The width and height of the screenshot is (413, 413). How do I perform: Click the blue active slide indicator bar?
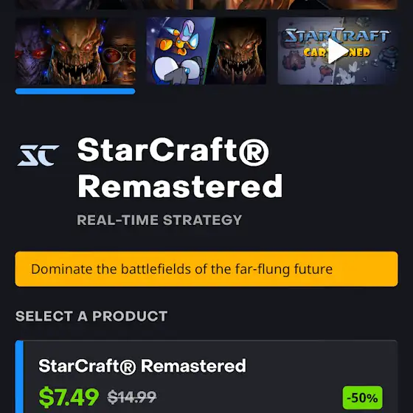point(75,91)
